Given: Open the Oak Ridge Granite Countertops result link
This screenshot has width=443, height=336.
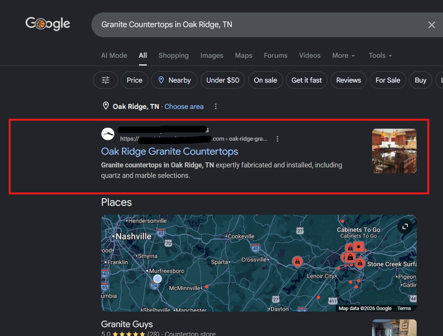Looking at the screenshot, I should (x=170, y=151).
